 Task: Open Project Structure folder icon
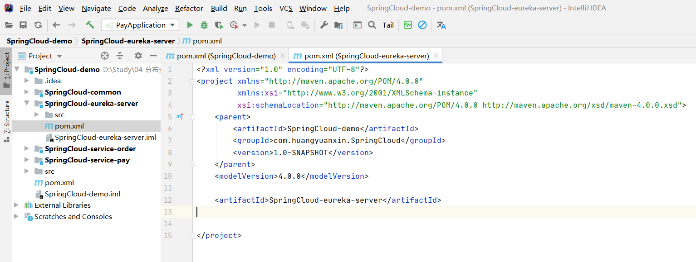338,25
